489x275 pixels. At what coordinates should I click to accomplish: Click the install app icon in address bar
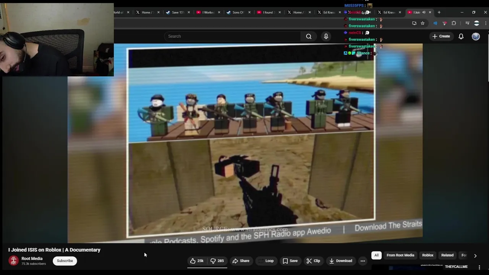click(x=414, y=23)
